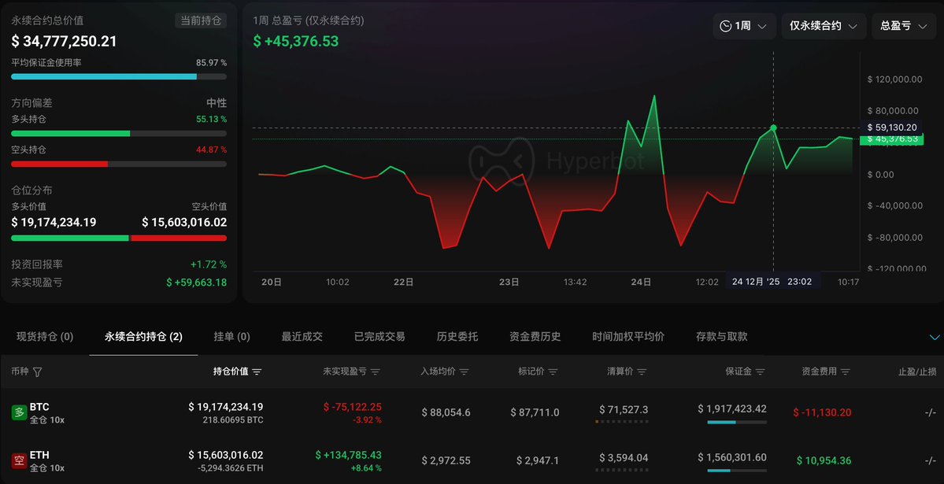Viewport: 944px width, 484px height.
Task: Click the 85.97 % margin usage value
Action: click(x=211, y=63)
